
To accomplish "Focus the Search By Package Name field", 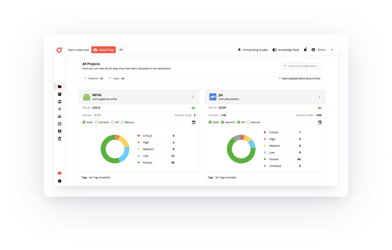I will point(302,66).
